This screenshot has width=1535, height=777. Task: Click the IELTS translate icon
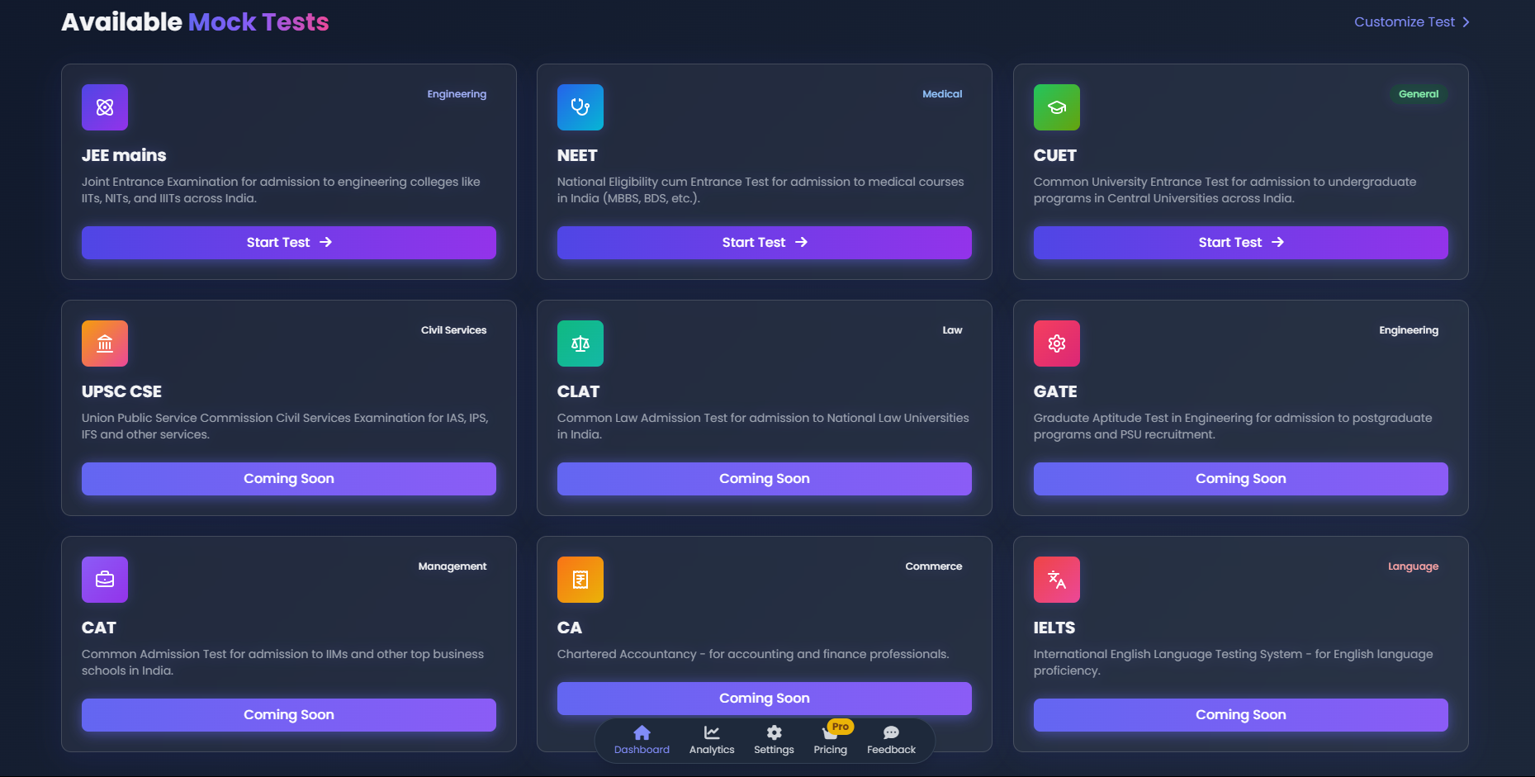pyautogui.click(x=1057, y=580)
